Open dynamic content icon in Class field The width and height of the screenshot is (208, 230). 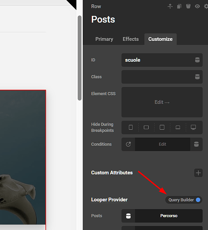click(197, 77)
